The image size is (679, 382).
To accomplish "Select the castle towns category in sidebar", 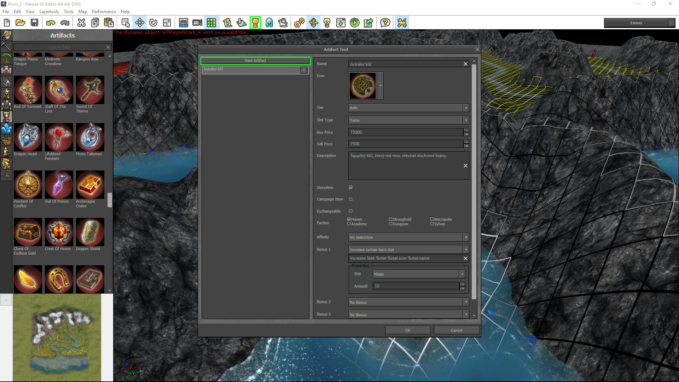I will pos(6,70).
